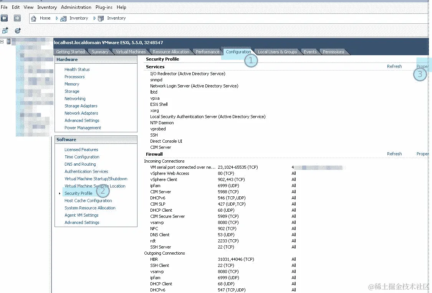Screen dimensions: 432x293
Task: Open the View menu
Action: click(x=28, y=7)
